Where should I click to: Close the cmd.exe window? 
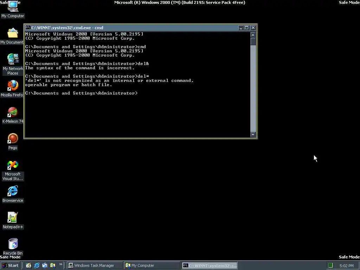click(x=253, y=28)
